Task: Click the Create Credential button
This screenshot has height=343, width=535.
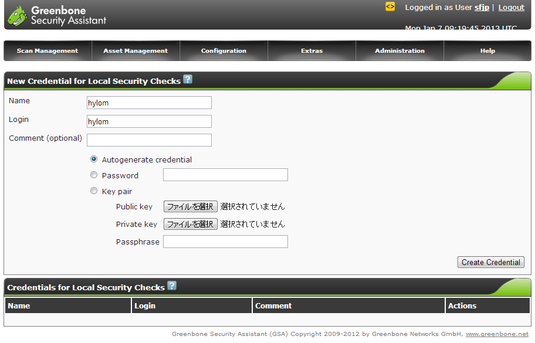Action: tap(490, 262)
